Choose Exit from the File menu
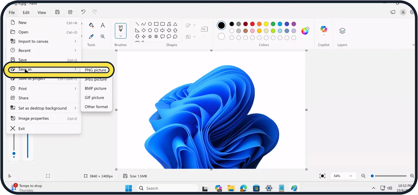This screenshot has height=195, width=418. click(44, 129)
